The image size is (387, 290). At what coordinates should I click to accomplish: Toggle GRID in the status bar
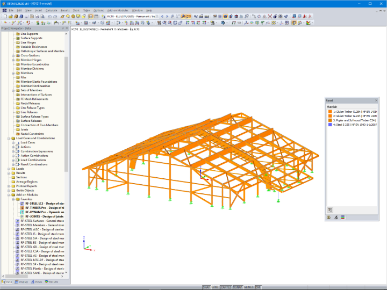coord(215,287)
